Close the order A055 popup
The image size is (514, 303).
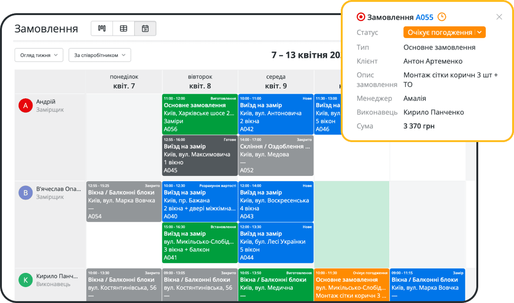[499, 17]
